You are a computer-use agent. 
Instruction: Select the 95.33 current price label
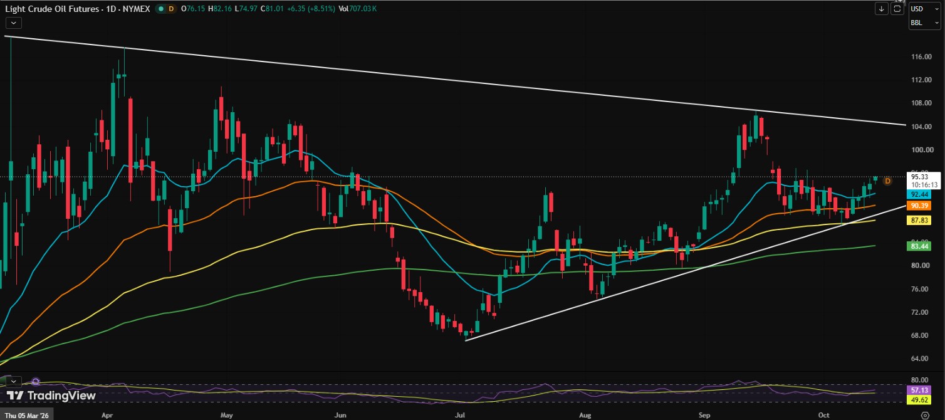(919, 177)
